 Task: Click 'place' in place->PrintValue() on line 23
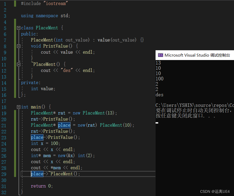pyautogui.click(x=37, y=137)
